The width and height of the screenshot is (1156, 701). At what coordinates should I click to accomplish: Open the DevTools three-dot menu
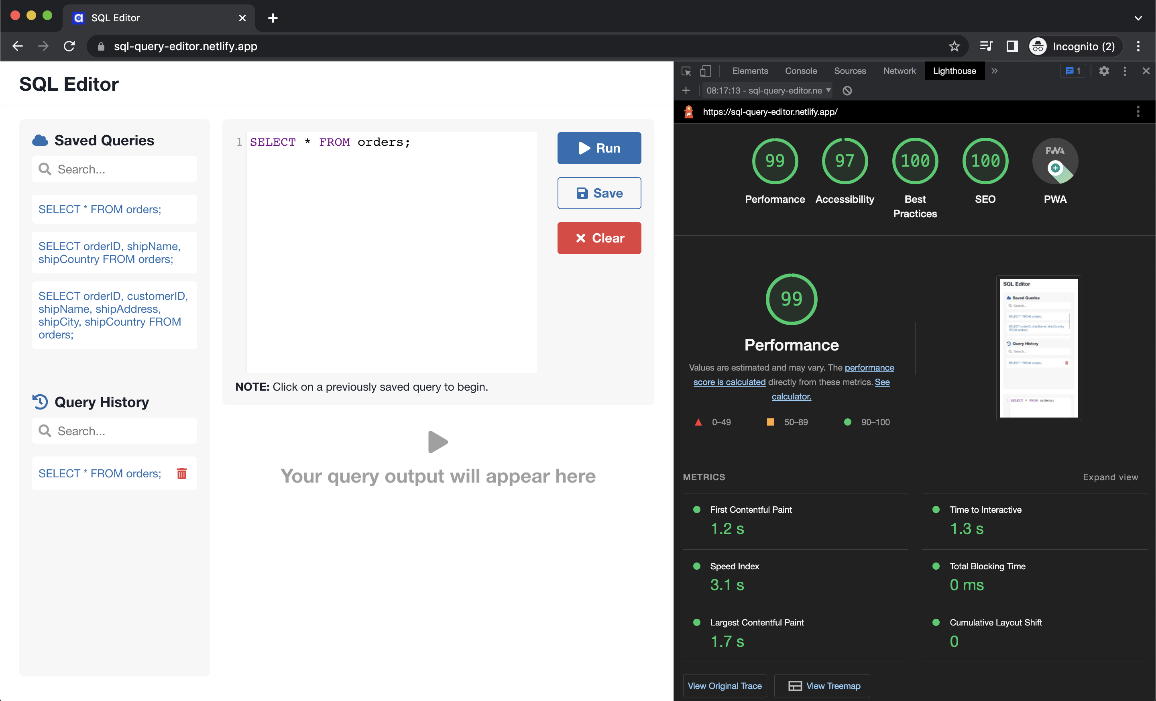pos(1125,71)
